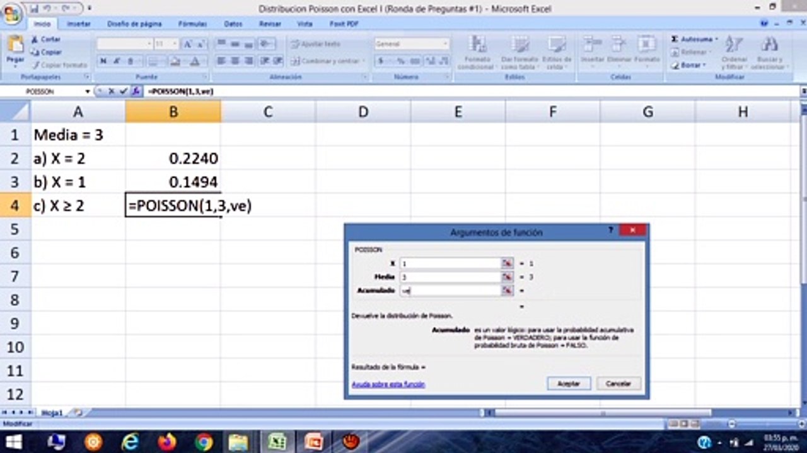Screen dimensions: 807x453
Task: Confirm formula entry with checkmark
Action: (124, 91)
